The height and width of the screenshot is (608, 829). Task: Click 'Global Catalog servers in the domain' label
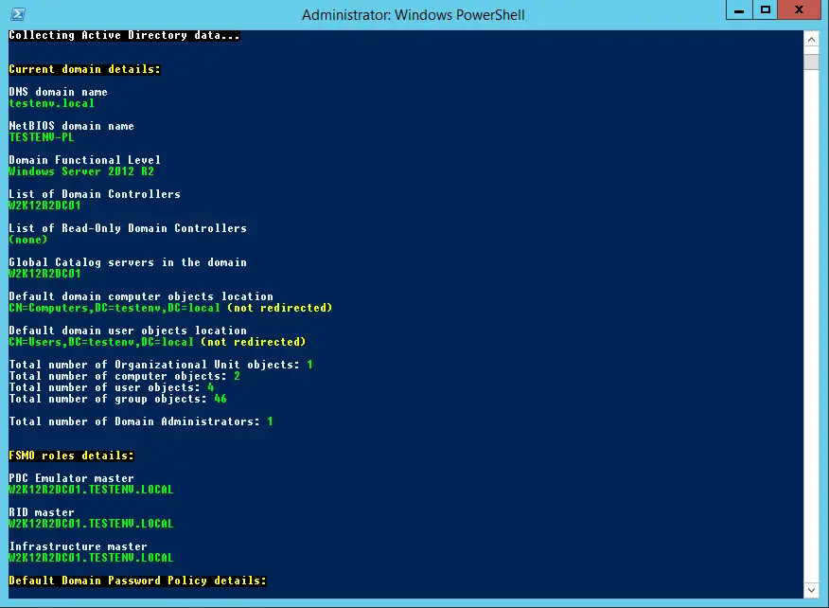point(128,262)
